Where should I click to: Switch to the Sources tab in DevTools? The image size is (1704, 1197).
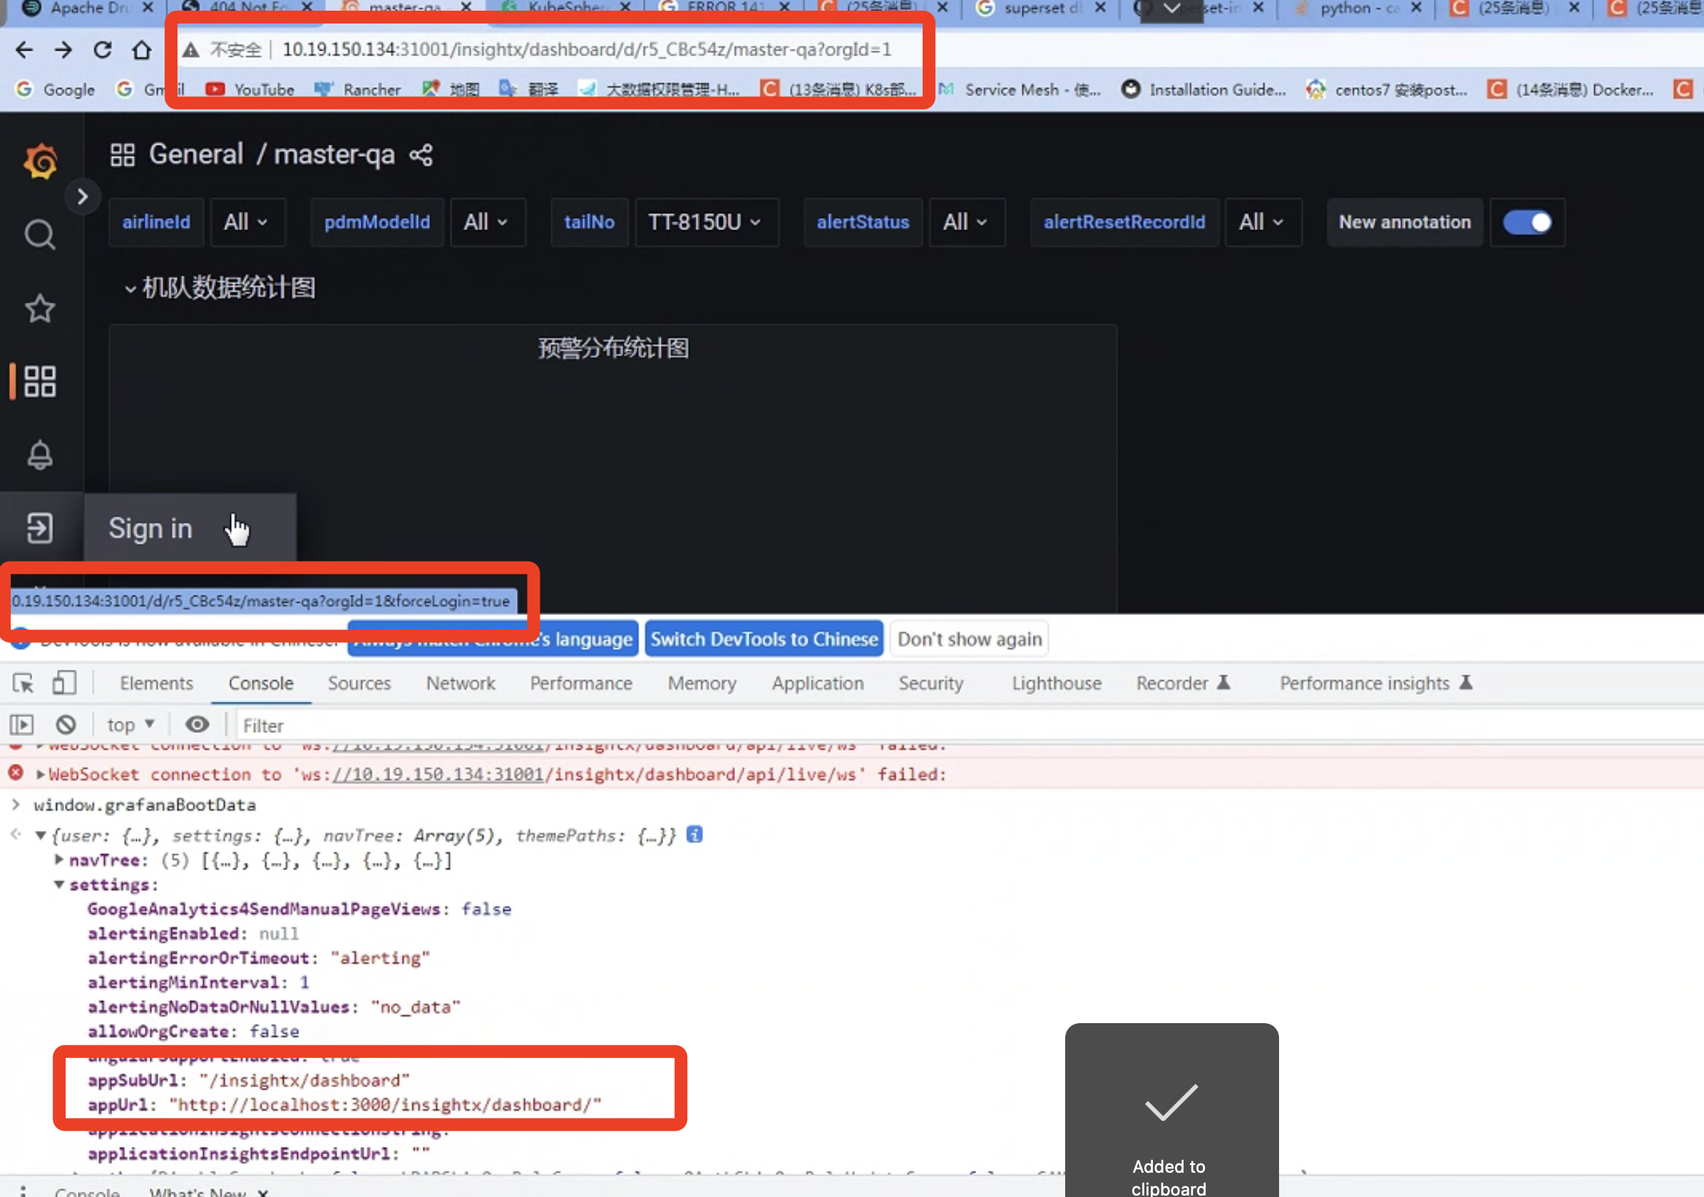359,683
